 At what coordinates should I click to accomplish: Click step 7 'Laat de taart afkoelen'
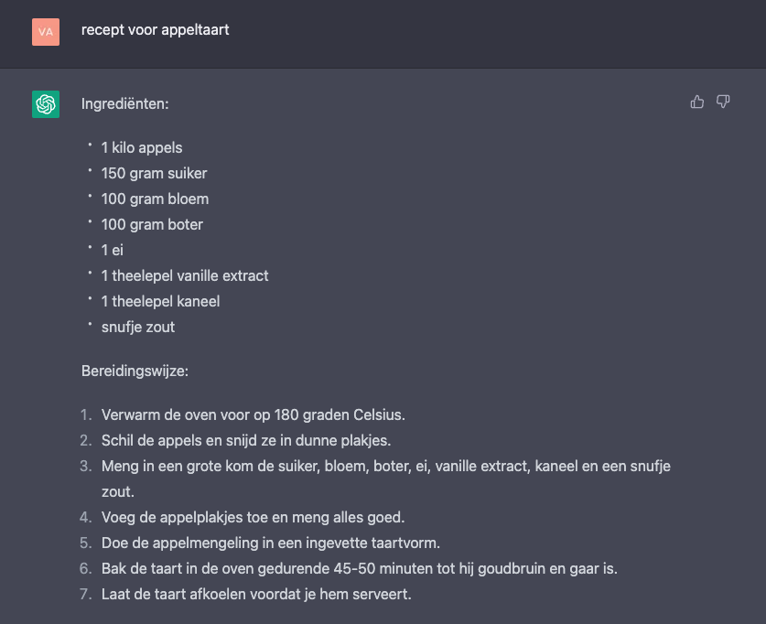pos(257,594)
